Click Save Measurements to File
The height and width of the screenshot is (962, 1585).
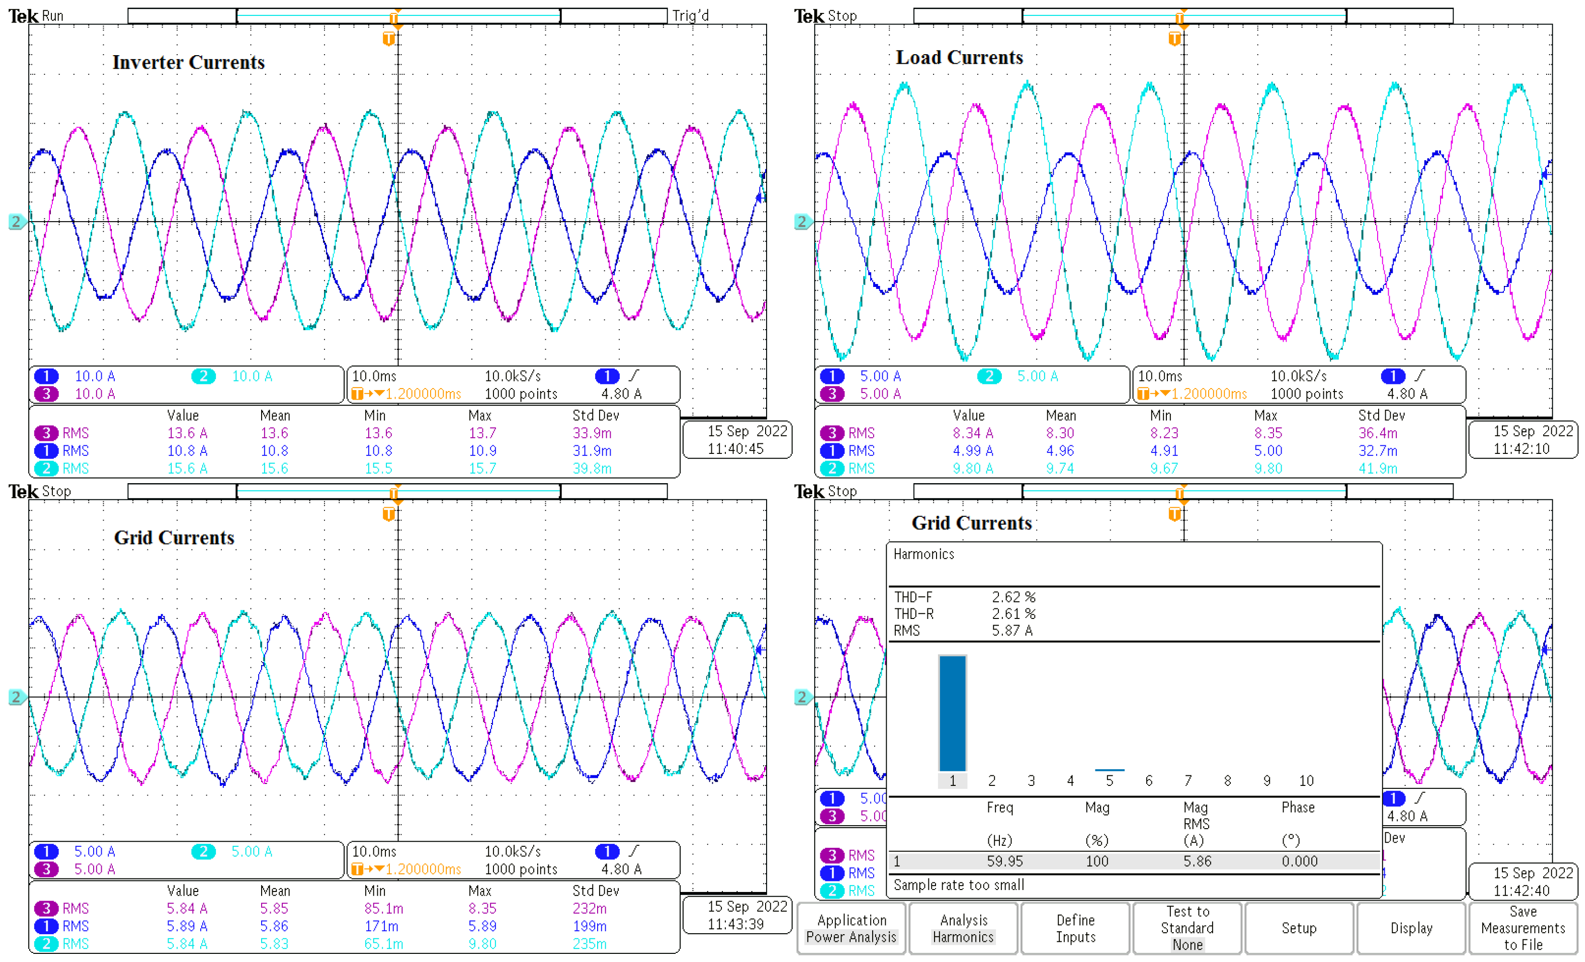pyautogui.click(x=1523, y=928)
